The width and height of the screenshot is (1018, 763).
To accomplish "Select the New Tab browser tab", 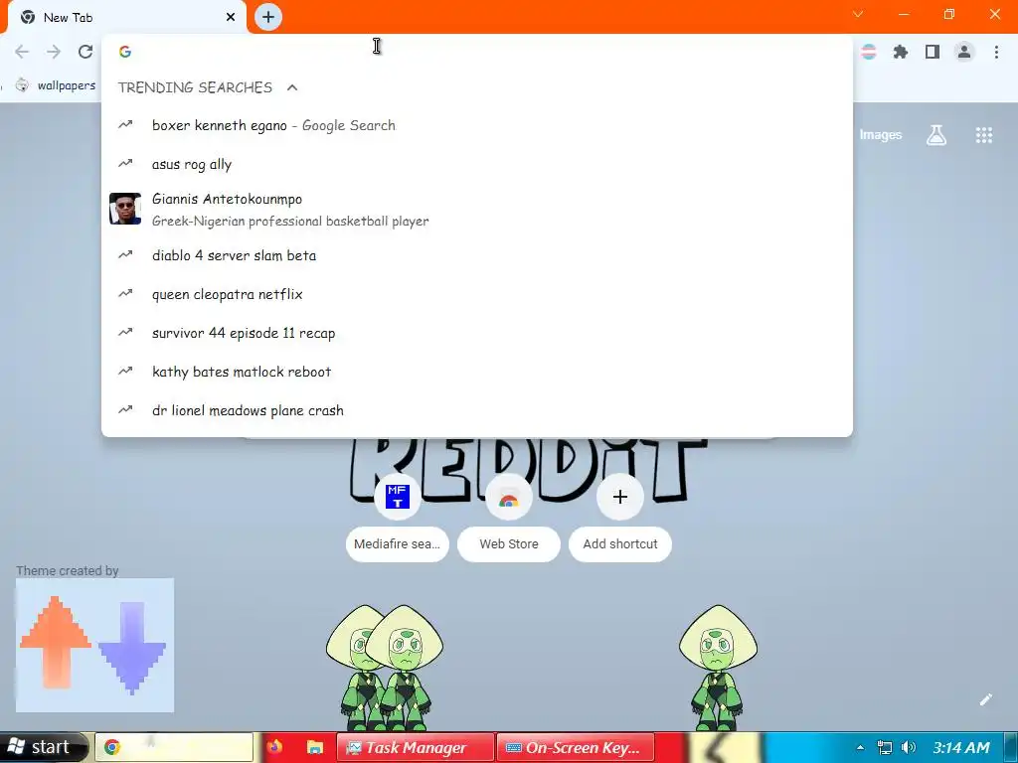I will 126,18.
